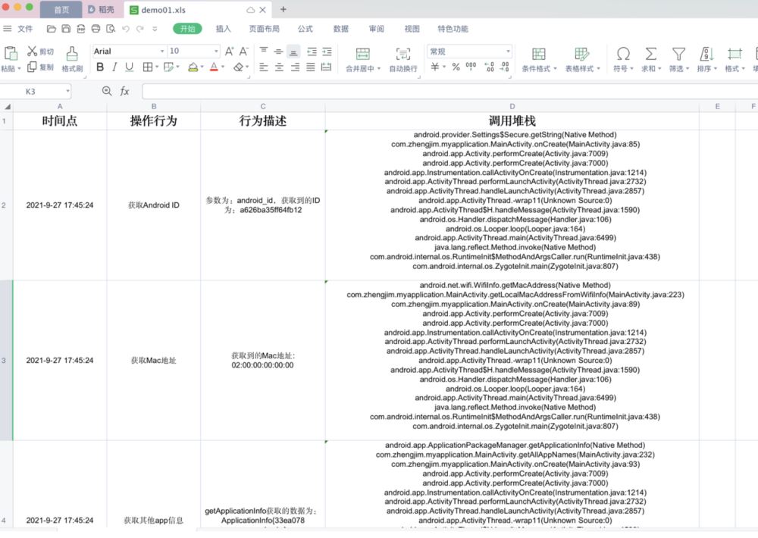758x538 pixels.
Task: Toggle align top vertical alignment
Action: pos(264,51)
